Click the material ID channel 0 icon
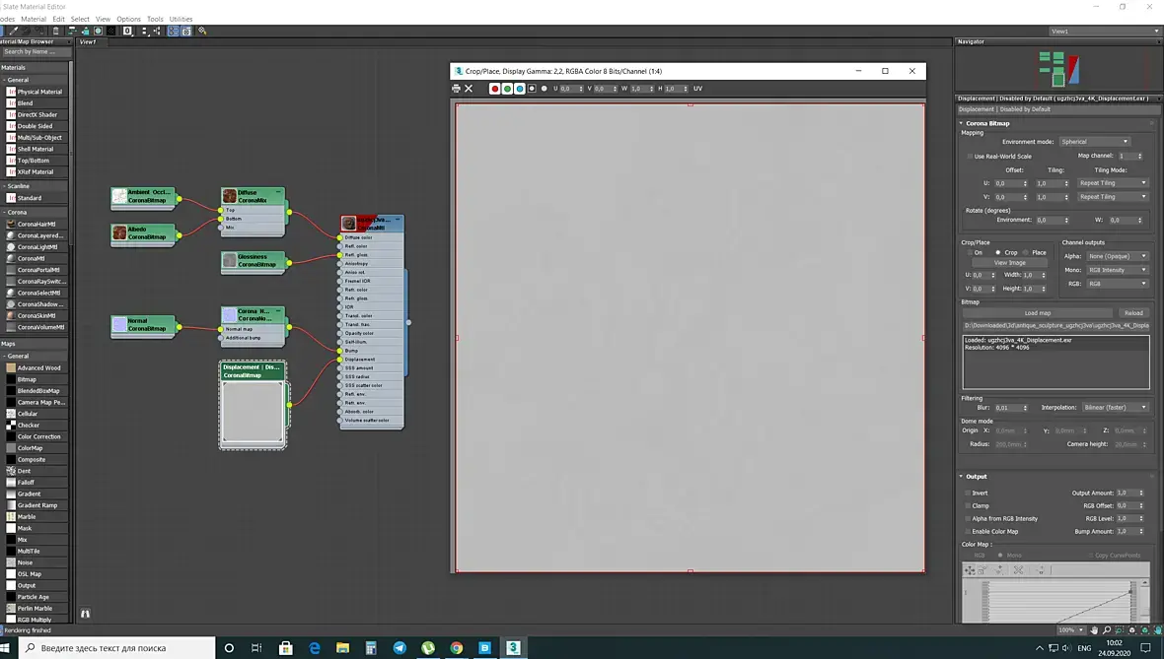 pos(127,32)
